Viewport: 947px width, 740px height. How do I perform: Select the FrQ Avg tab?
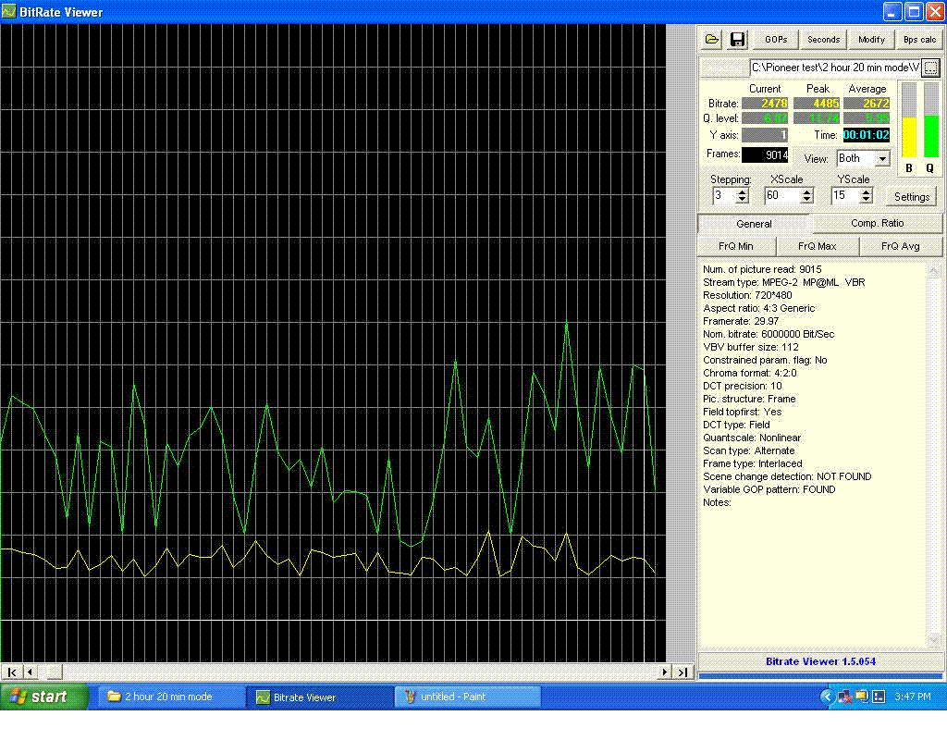pyautogui.click(x=901, y=246)
